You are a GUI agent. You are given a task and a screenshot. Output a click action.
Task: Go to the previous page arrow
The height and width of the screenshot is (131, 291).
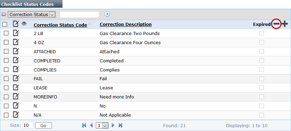(91, 125)
